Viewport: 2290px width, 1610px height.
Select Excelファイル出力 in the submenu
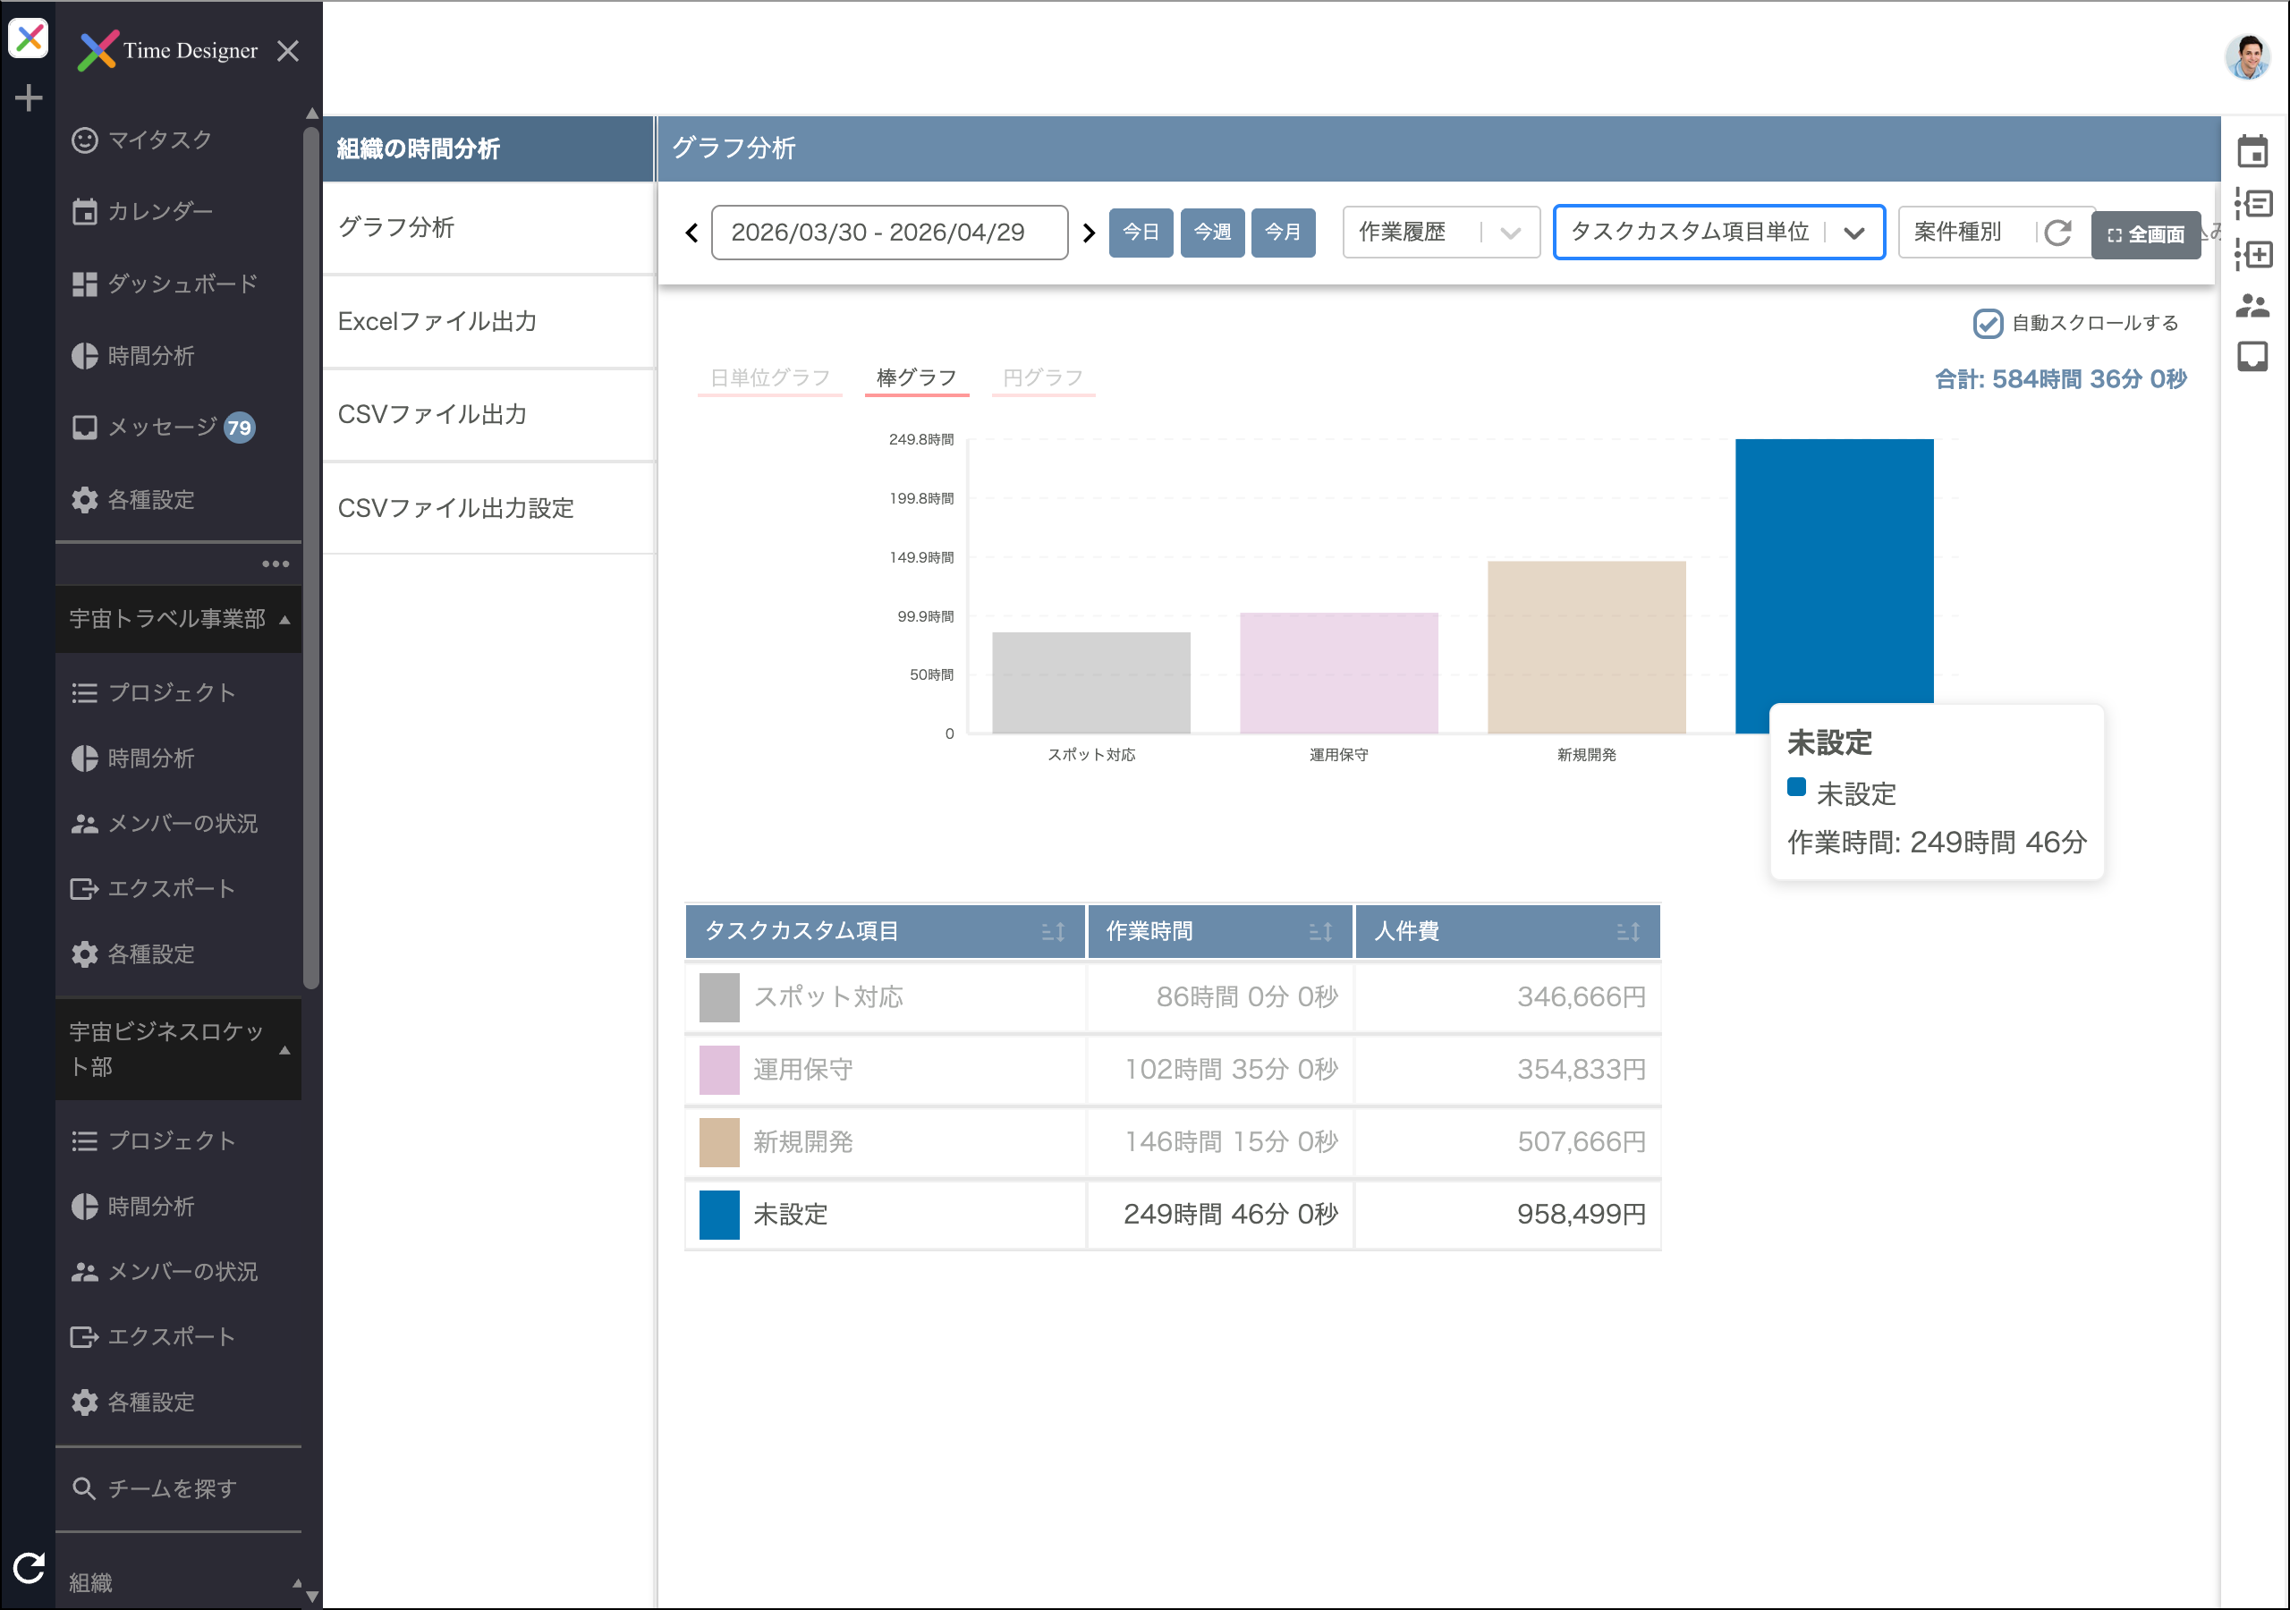(488, 321)
